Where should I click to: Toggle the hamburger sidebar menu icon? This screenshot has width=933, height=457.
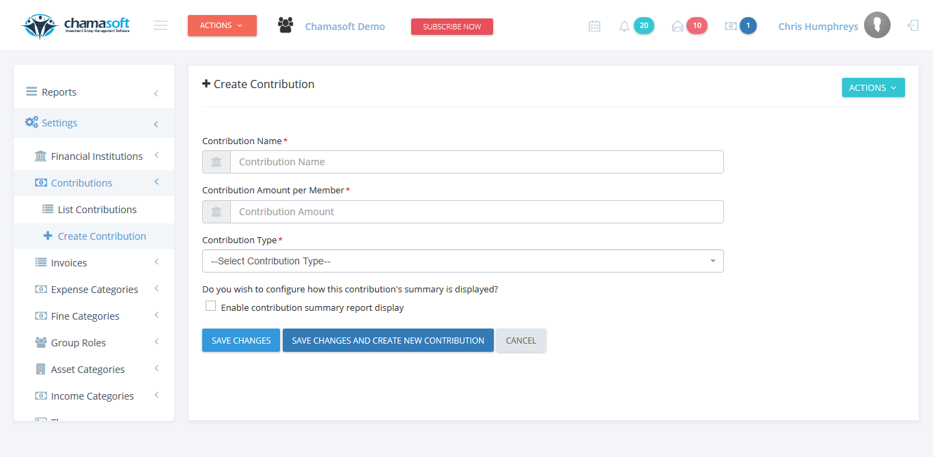coord(161,25)
